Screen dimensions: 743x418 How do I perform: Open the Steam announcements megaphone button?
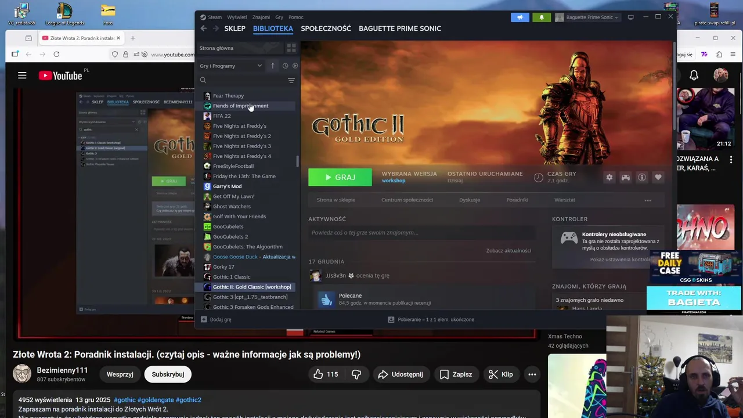pos(520,17)
